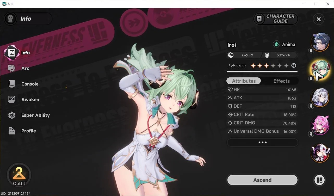Close the NTE window from the title bar

tap(328, 4)
